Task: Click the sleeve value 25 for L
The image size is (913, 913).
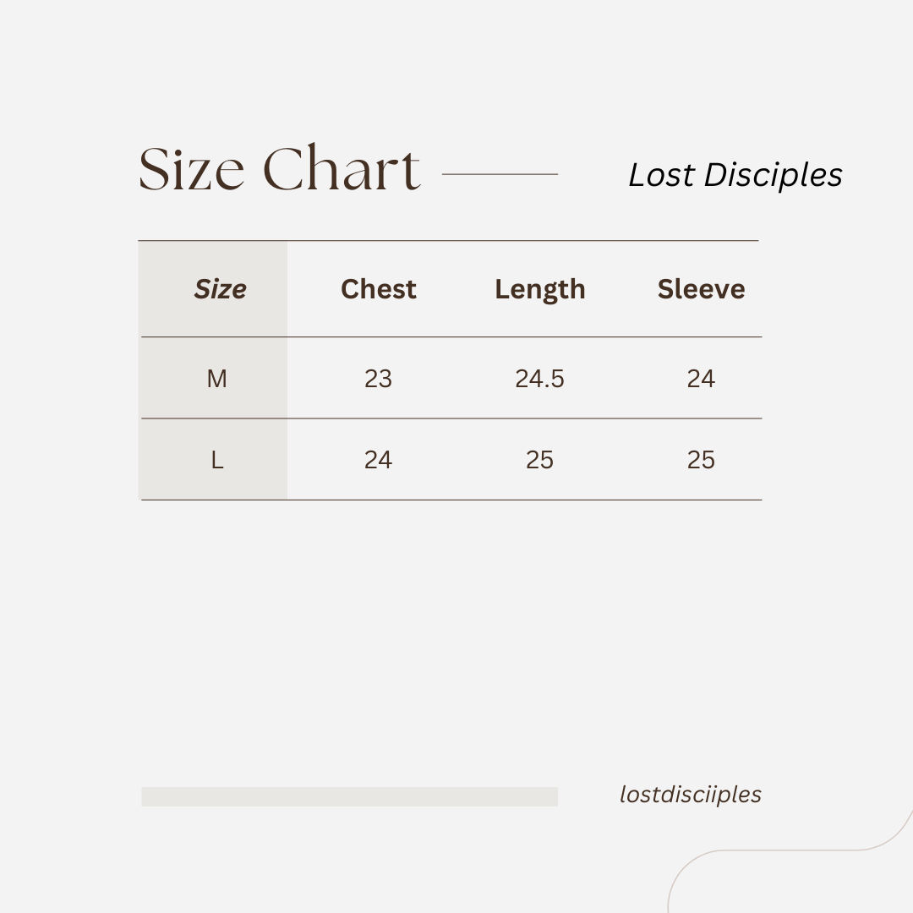Action: pos(701,460)
